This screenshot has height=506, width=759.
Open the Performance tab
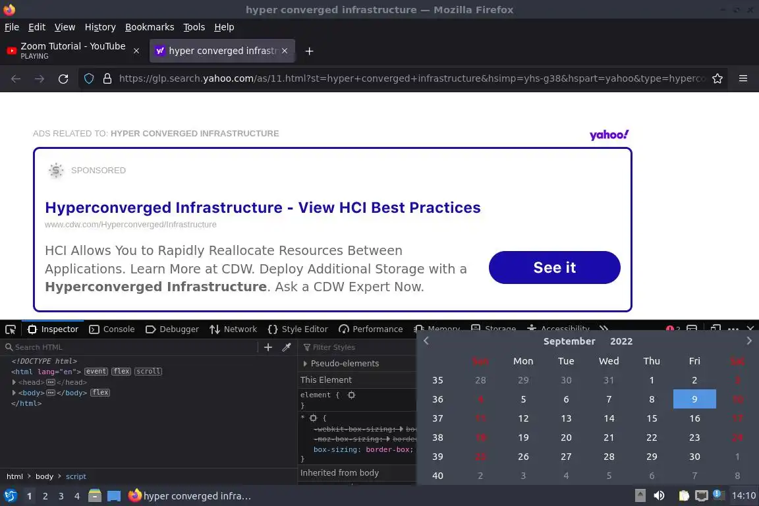[x=371, y=329]
